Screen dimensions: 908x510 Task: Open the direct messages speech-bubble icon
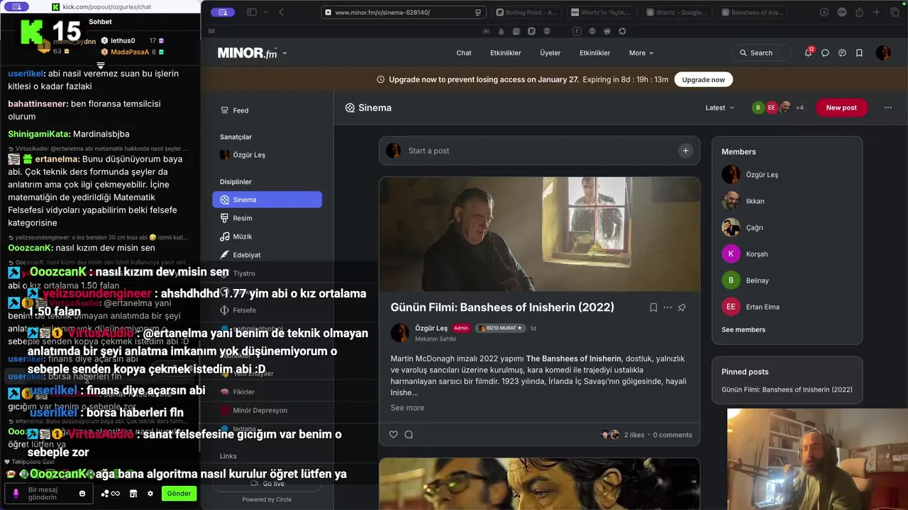(825, 53)
